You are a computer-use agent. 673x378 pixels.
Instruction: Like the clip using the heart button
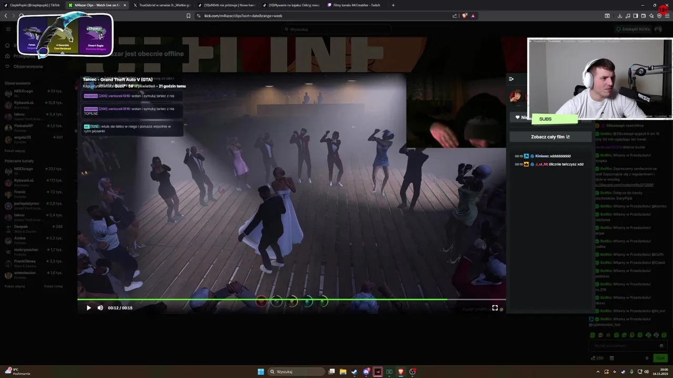point(518,117)
